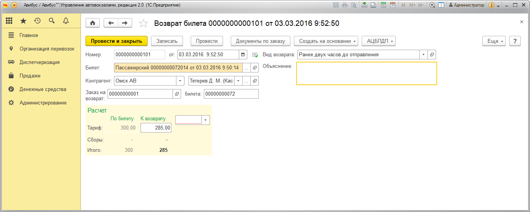Screen dimensions: 530x212
Task: Open the Создать на основании dropdown
Action: [326, 41]
